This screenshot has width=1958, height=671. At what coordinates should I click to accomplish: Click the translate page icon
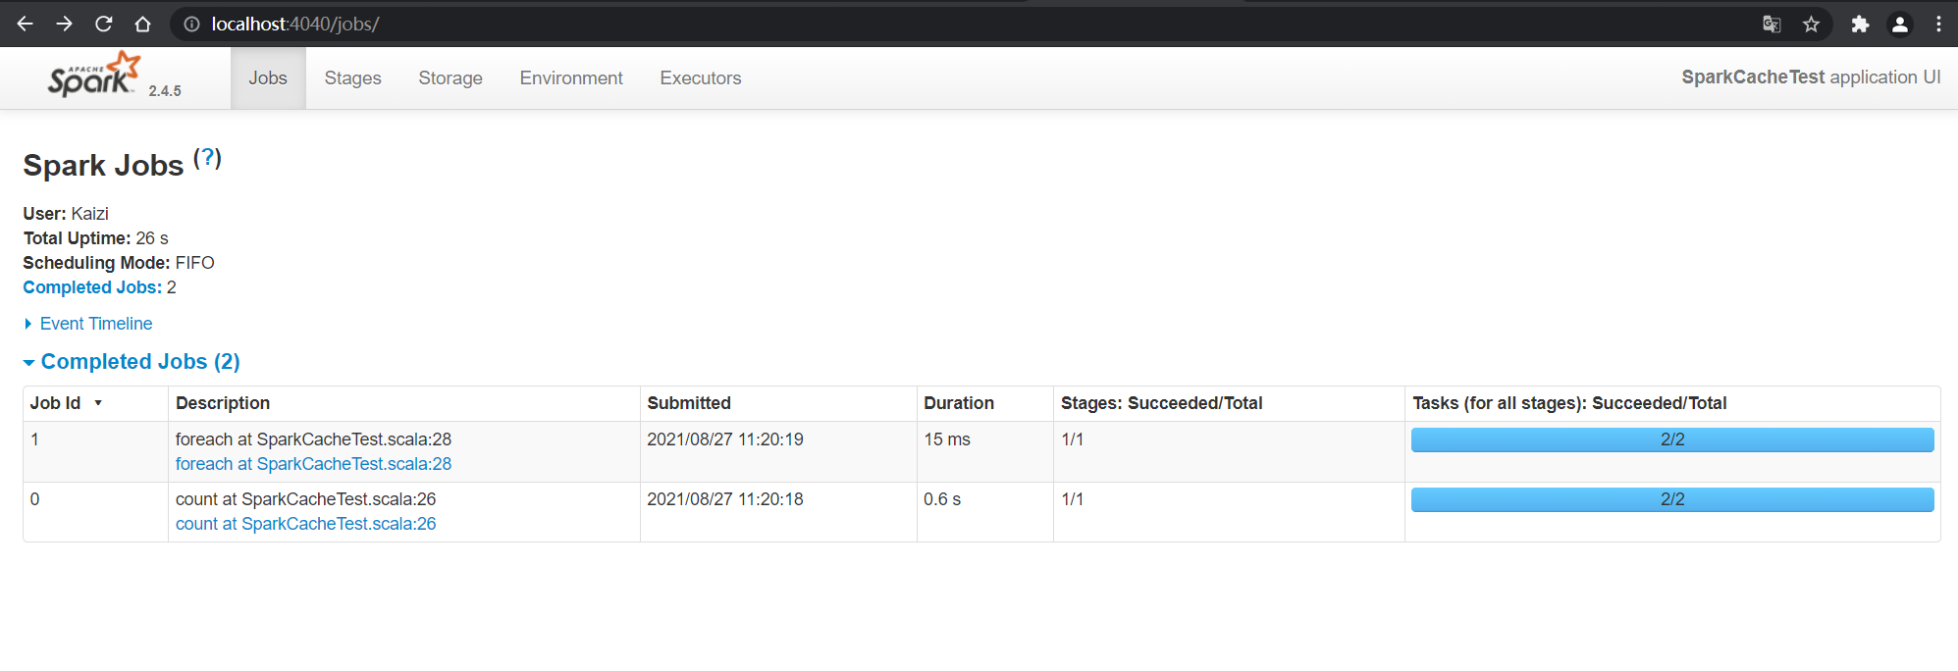click(x=1772, y=25)
